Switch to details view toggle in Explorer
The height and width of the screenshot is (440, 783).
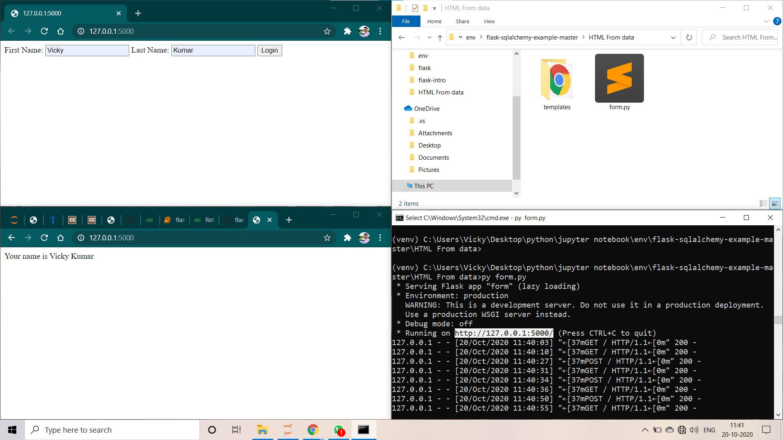click(763, 203)
